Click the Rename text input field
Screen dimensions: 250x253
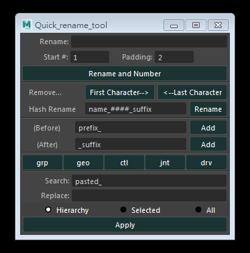(x=149, y=41)
